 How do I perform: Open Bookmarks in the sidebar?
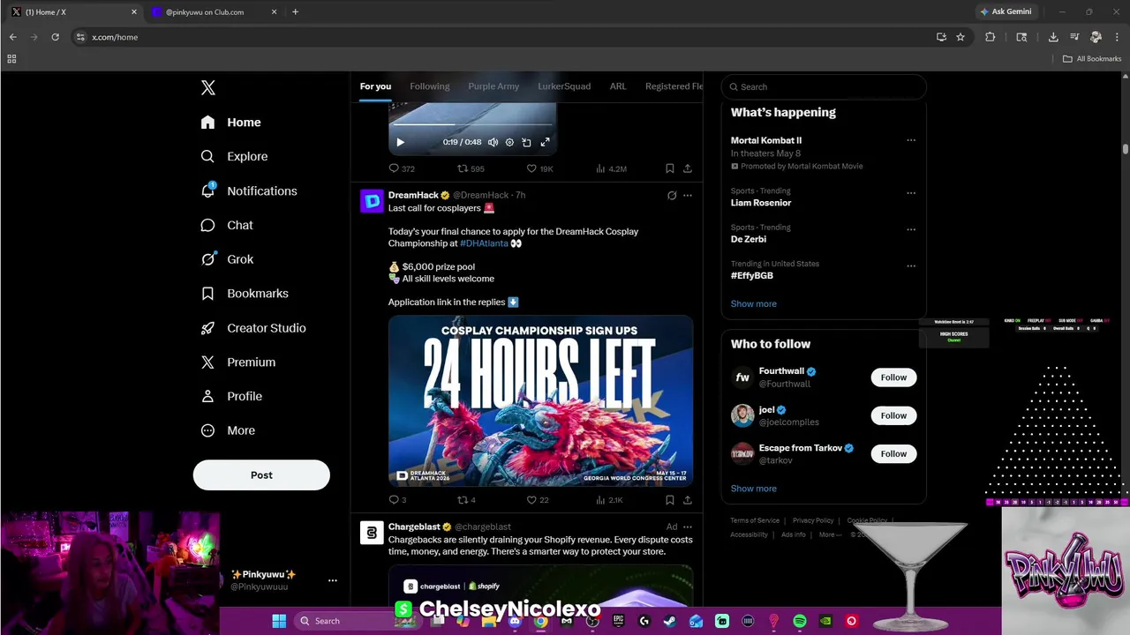pos(245,294)
